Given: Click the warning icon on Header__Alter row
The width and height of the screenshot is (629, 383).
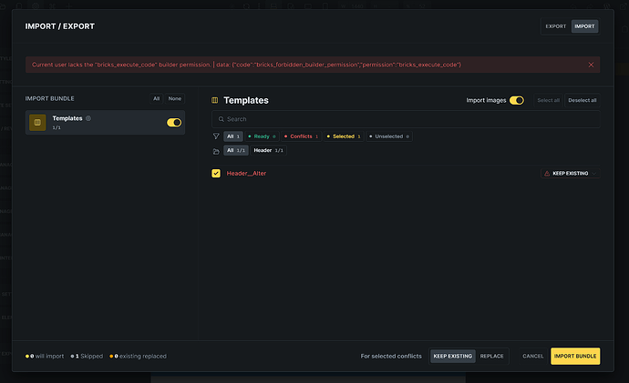Looking at the screenshot, I should click(547, 173).
